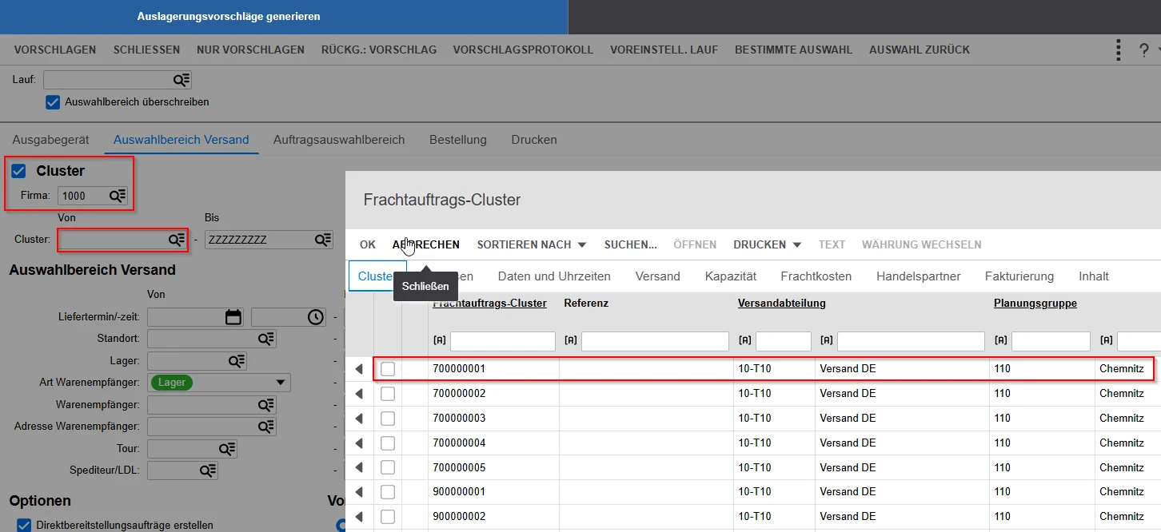Open Handelspartner tab in dialog
The image size is (1161, 532).
(919, 276)
